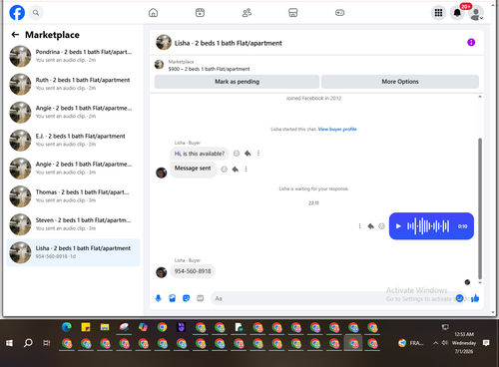Open File Explorer from taskbar
This screenshot has height=367, width=499.
point(105,327)
